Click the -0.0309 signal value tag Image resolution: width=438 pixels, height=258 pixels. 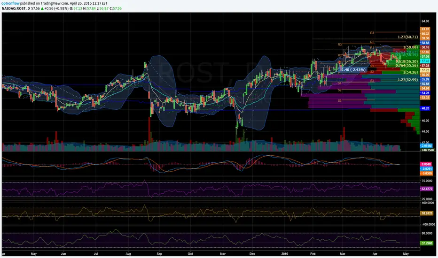coord(426,173)
